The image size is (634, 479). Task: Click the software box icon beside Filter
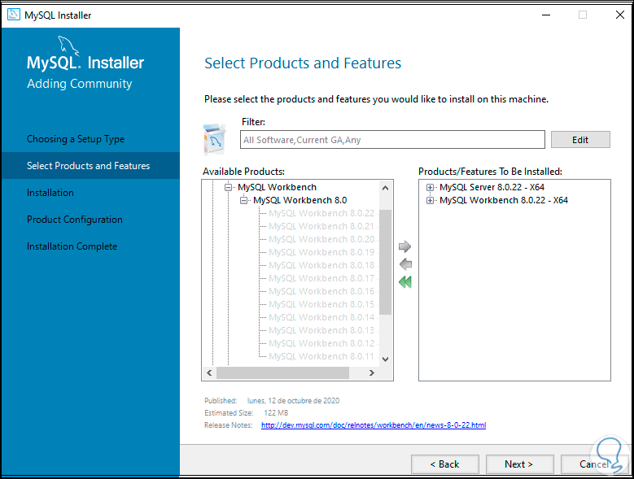[x=215, y=140]
